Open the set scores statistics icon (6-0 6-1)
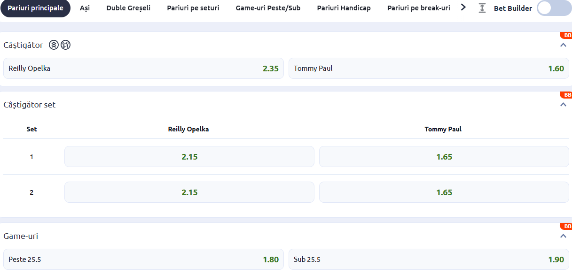The height and width of the screenshot is (275, 572). tap(65, 45)
